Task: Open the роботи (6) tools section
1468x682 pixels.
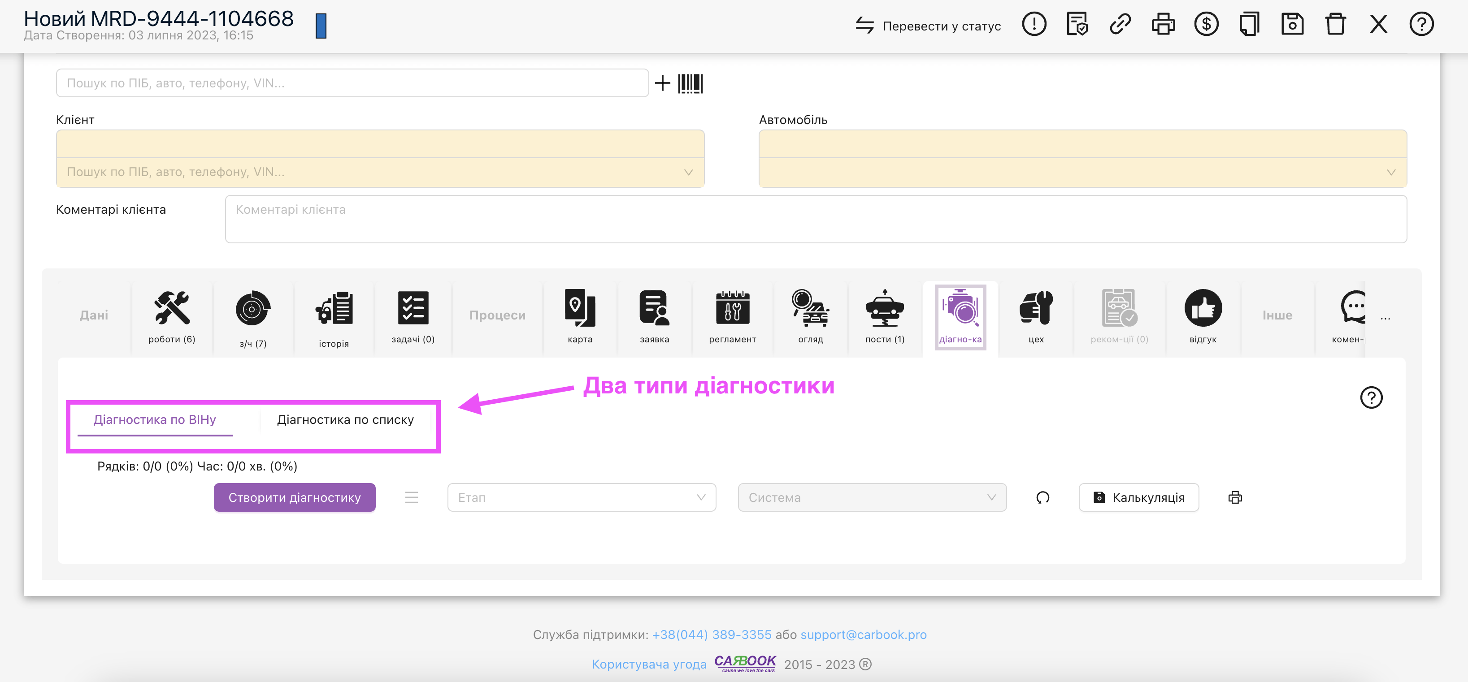Action: 172,316
